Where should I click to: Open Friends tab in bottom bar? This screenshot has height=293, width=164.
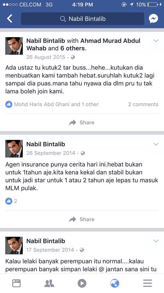[x=49, y=283]
